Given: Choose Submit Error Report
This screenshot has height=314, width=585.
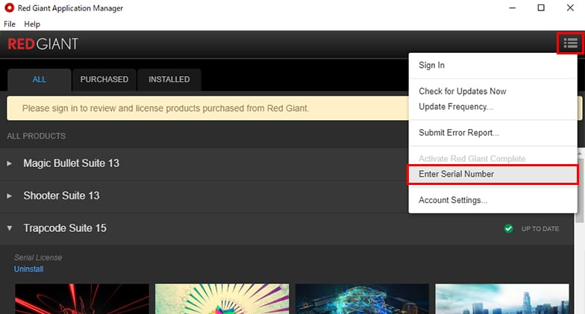Looking at the screenshot, I should coord(458,133).
